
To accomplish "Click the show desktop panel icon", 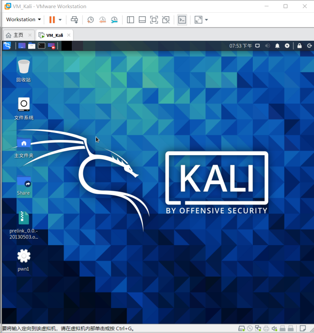I will (x=22, y=46).
